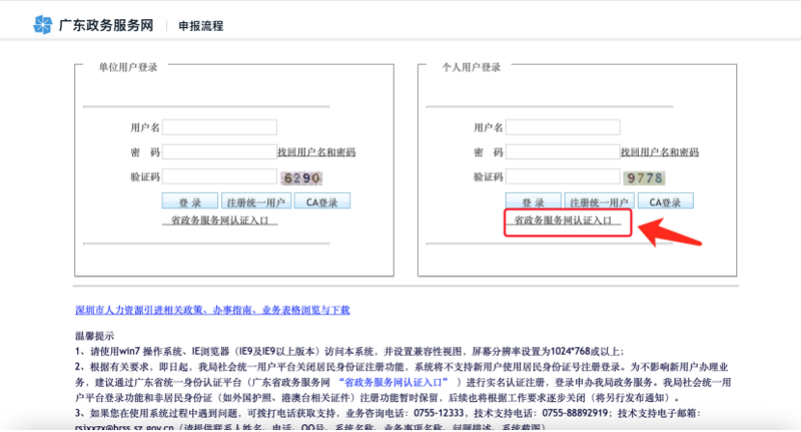Click 注册统一用户 in 单位用户登录
801x432 pixels.
tap(256, 202)
